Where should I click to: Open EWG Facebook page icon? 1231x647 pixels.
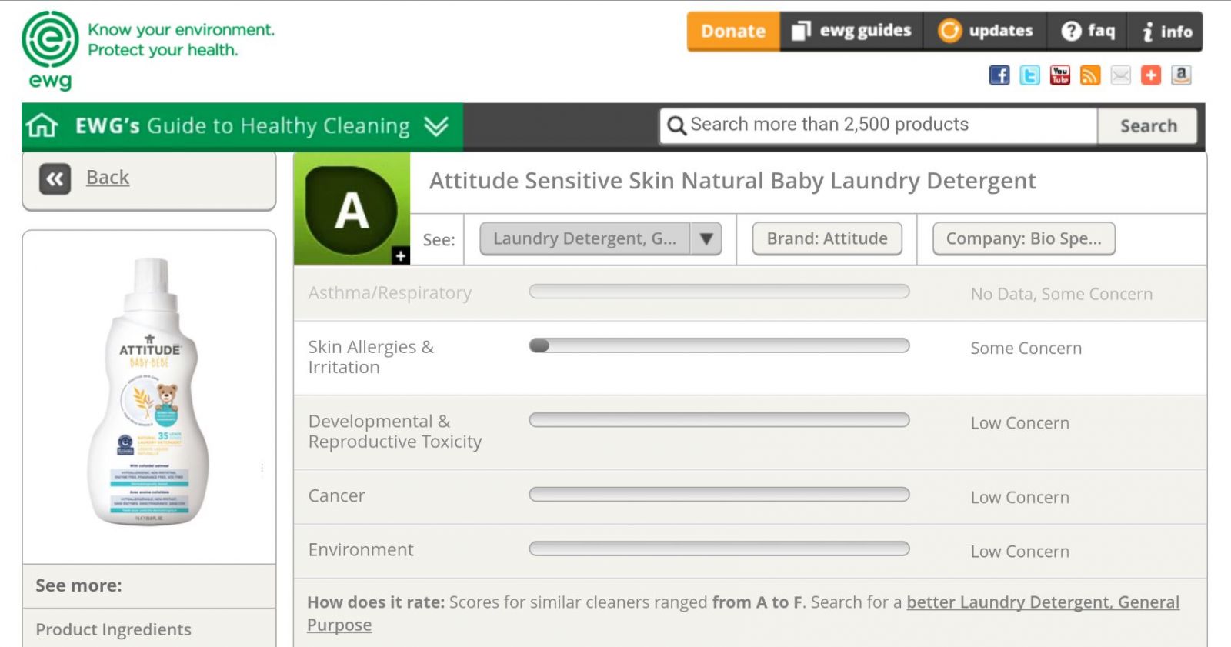(x=999, y=75)
